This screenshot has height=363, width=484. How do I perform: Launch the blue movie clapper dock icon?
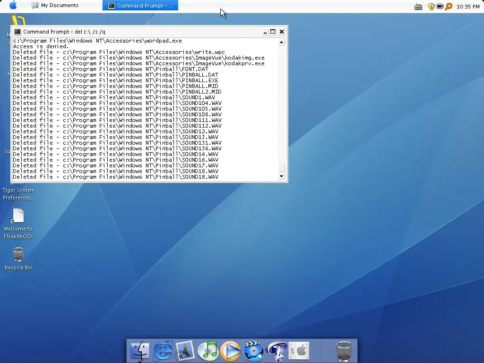click(x=253, y=351)
